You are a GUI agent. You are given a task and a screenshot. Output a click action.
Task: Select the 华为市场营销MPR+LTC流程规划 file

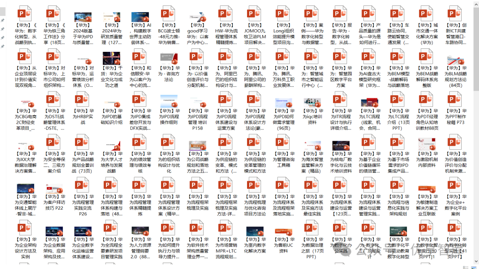(x=226, y=228)
